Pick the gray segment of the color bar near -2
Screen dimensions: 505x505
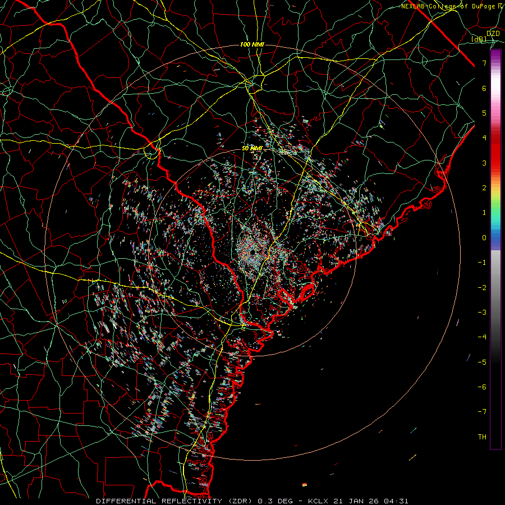coord(495,288)
